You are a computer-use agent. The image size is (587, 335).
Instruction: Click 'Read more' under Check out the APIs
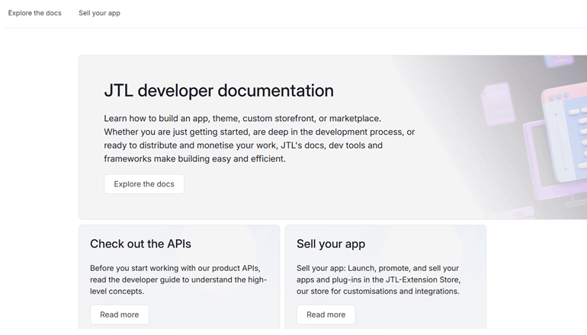(119, 314)
